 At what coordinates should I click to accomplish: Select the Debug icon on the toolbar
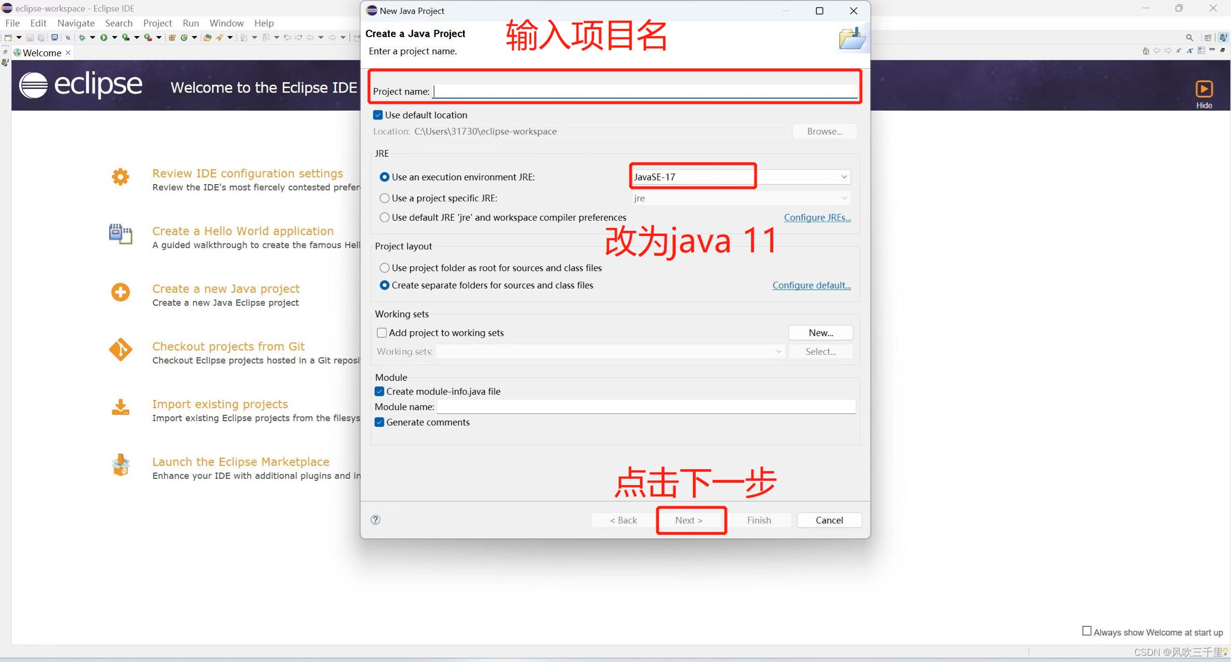point(82,37)
